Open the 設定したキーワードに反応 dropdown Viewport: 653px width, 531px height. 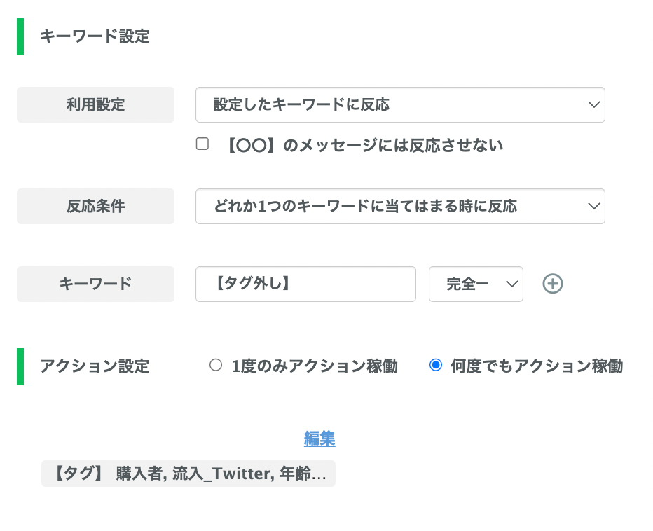400,105
